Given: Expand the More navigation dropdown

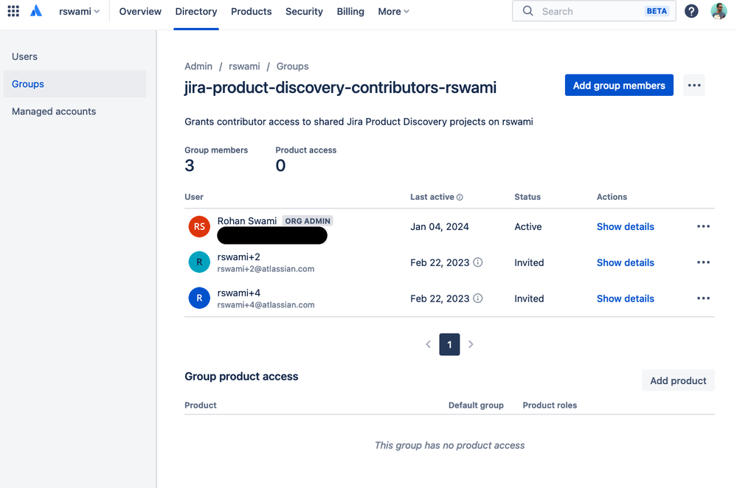Looking at the screenshot, I should pyautogui.click(x=393, y=11).
